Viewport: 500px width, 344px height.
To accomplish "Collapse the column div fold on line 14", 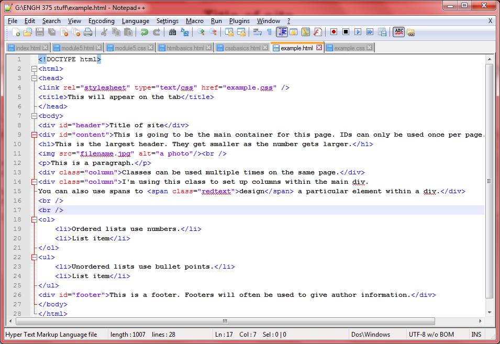I will point(34,182).
